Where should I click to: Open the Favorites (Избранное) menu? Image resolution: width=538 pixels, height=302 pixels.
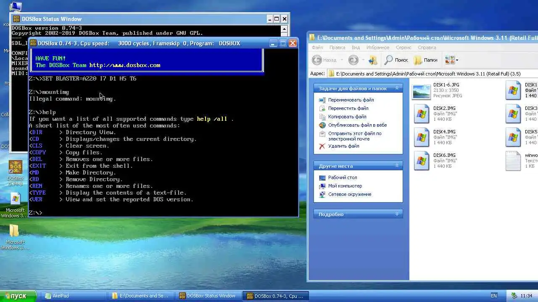click(x=378, y=48)
